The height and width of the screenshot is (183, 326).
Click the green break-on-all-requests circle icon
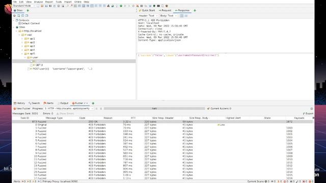(x=121, y=6)
